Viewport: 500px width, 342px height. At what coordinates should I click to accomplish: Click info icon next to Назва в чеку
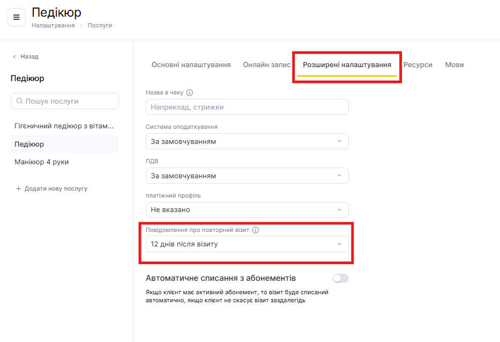[x=190, y=92]
